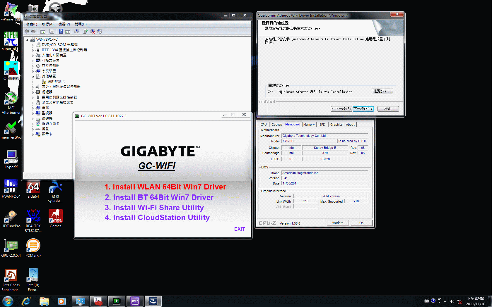
Task: Click the blue Help icon in Device Manager toolbar
Action: click(61, 31)
